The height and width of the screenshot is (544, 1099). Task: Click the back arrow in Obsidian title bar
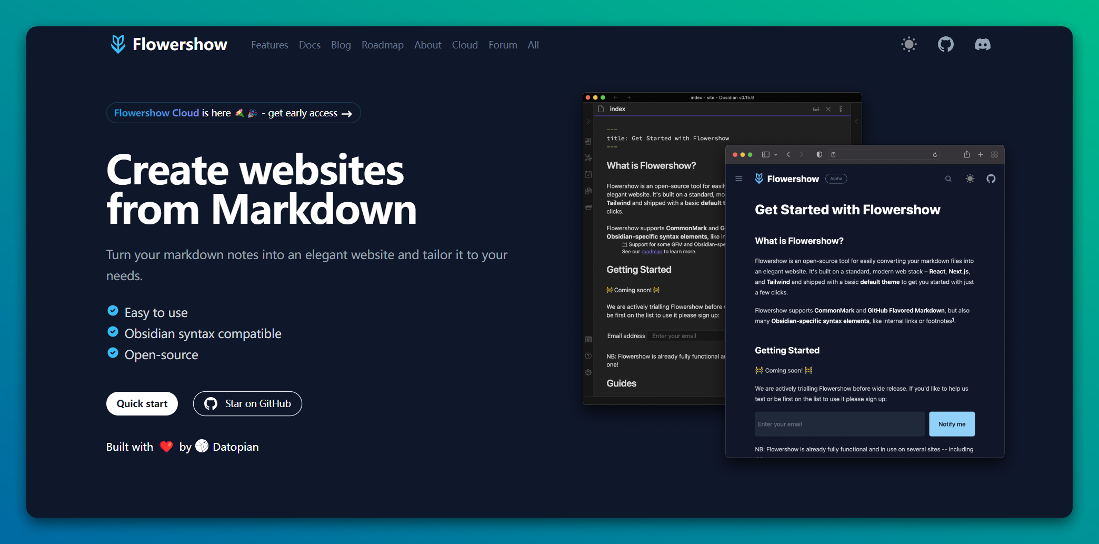[x=615, y=97]
